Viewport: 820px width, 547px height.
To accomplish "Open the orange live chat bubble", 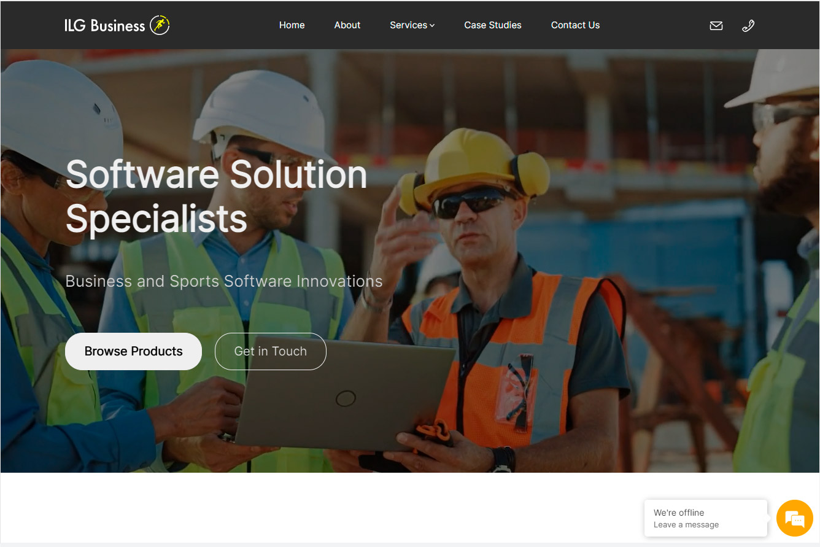I will click(x=795, y=518).
